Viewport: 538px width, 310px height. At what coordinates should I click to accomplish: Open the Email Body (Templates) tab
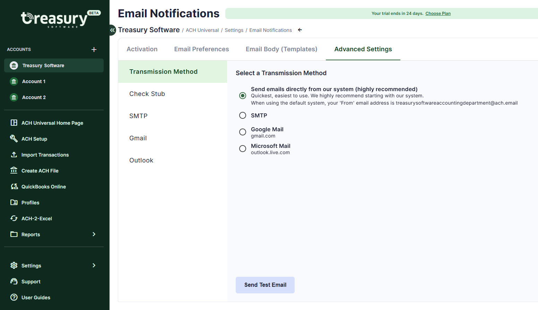point(281,49)
